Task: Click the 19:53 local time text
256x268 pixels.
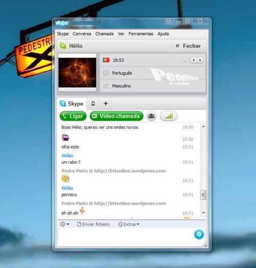Action: (x=118, y=60)
